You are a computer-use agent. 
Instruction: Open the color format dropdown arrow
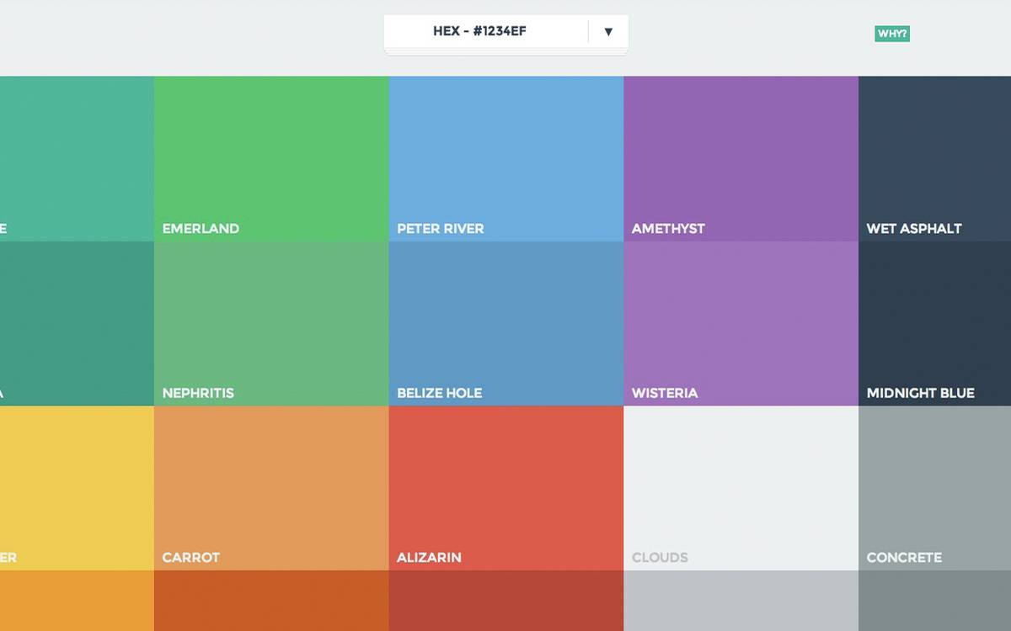pos(608,31)
